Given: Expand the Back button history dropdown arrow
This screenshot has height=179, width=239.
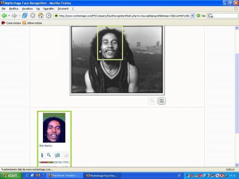Looking at the screenshot, I should (x=9, y=16).
